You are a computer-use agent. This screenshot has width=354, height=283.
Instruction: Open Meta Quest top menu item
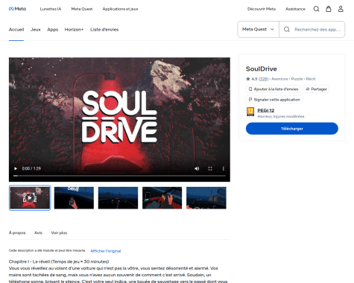click(x=82, y=9)
